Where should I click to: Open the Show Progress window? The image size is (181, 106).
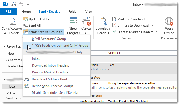73,26
